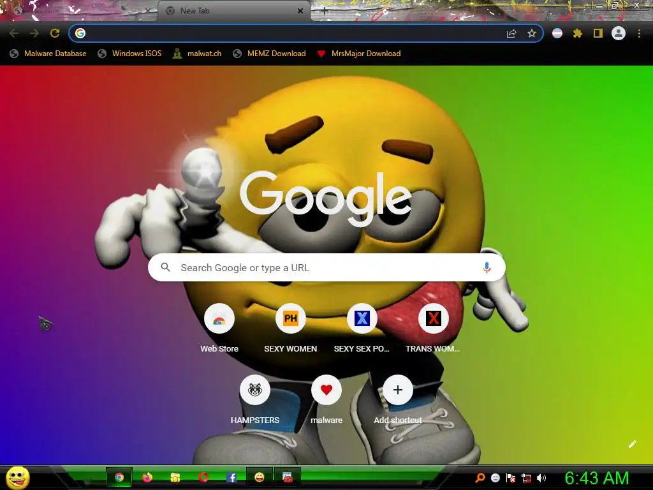Open the Windows ISOS bookmark
Viewport: 653px width, 490px height.
129,54
